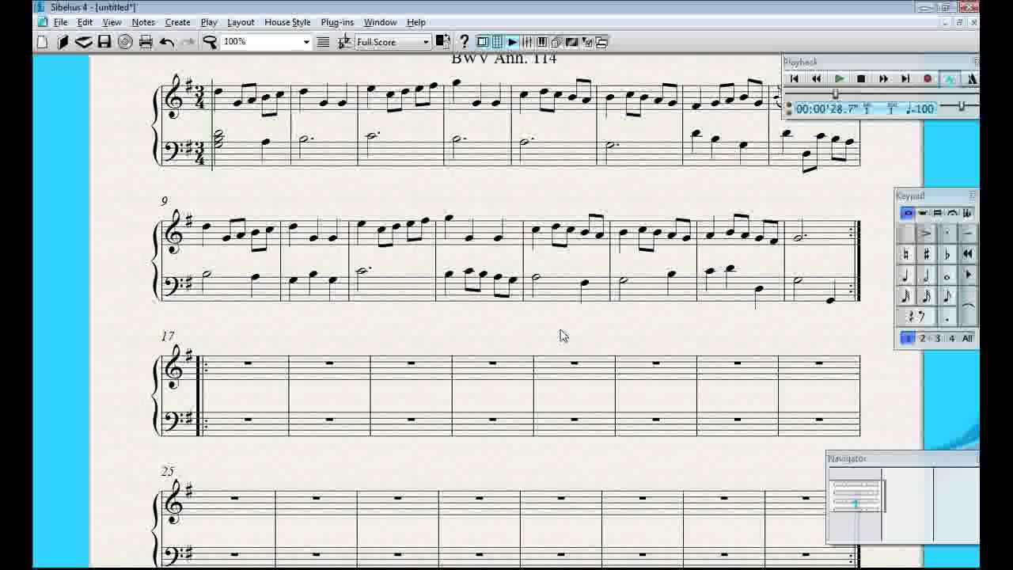Click switch between score and part icon
The height and width of the screenshot is (570, 1013).
(443, 42)
